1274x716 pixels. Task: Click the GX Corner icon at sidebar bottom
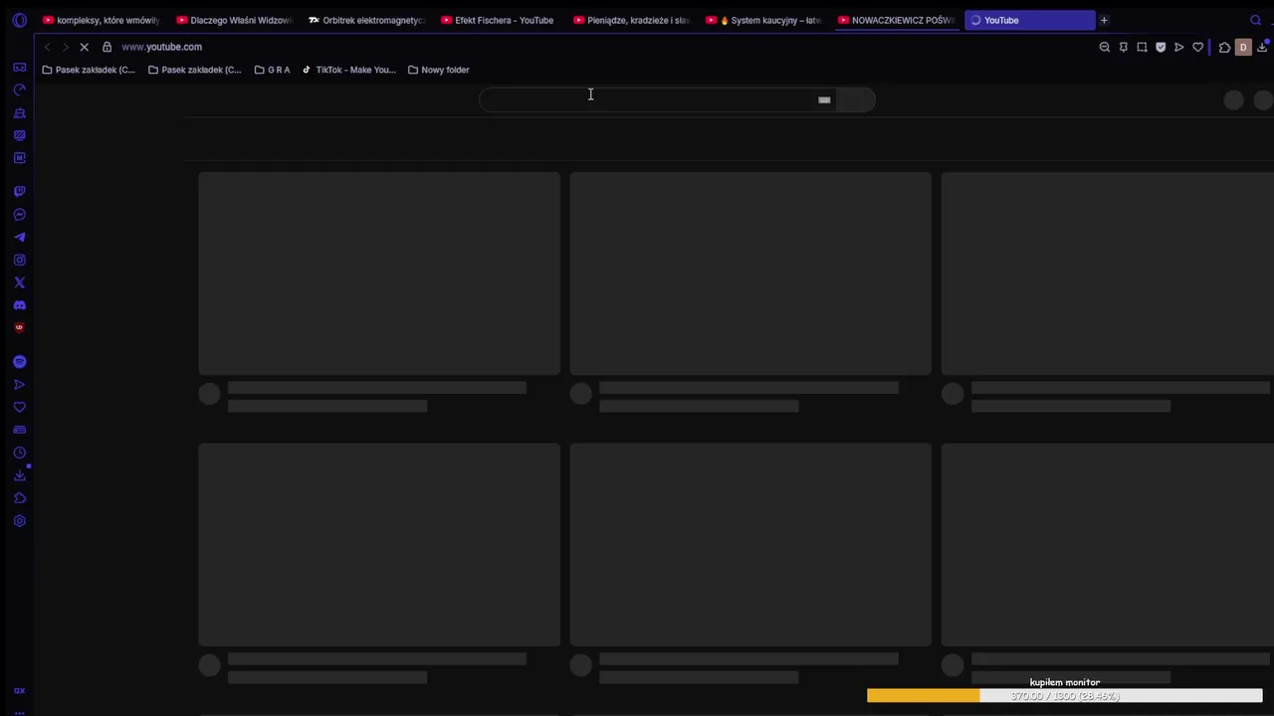click(x=19, y=691)
